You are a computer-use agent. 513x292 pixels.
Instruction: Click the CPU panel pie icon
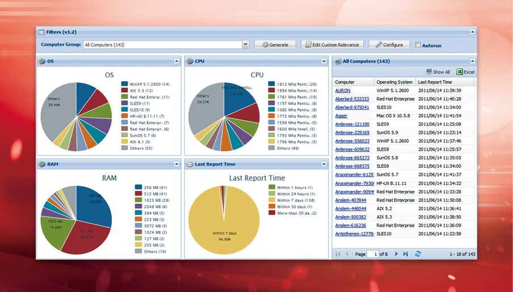[x=190, y=61]
